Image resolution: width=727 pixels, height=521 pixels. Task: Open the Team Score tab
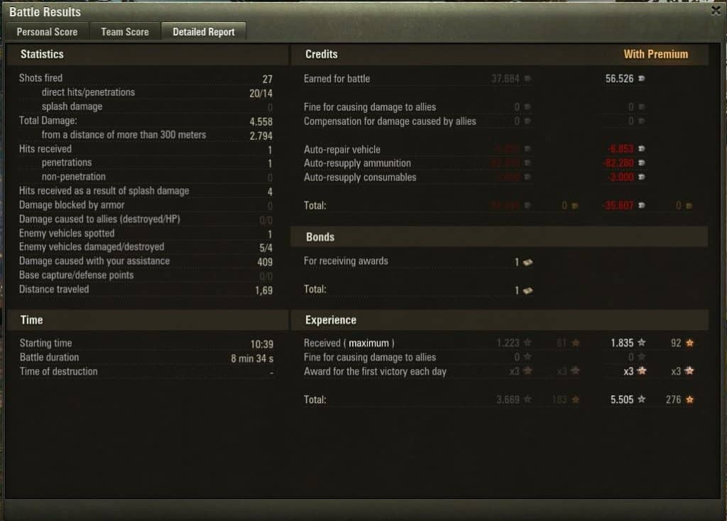(x=125, y=32)
